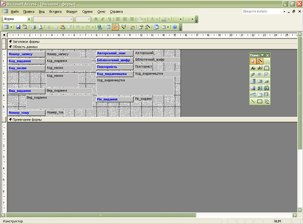Viewport: 303px width, 224px height.
Task: Click the Рік_видання label on the form
Action: coord(115,99)
